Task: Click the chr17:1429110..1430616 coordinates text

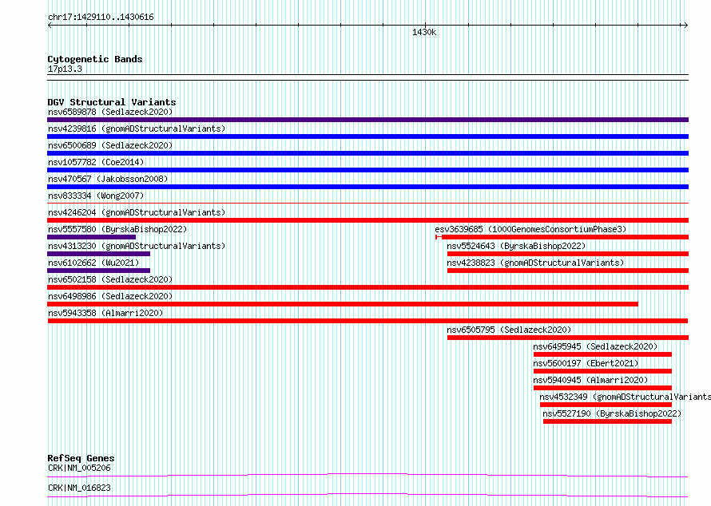Action: tap(101, 18)
